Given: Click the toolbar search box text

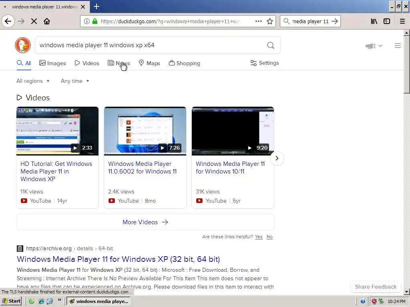Looking at the screenshot, I should (310, 21).
